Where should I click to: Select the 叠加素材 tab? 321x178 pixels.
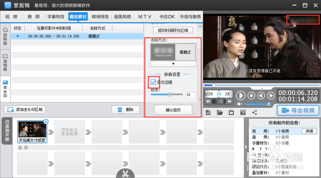pos(78,17)
